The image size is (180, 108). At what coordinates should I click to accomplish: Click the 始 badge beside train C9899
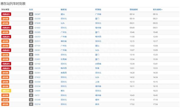pos(31,91)
